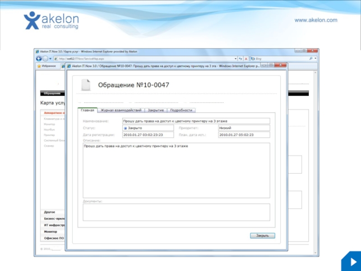Click the scrollbar down arrow in background browser
This screenshot has width=361, height=271.
click(x=315, y=253)
